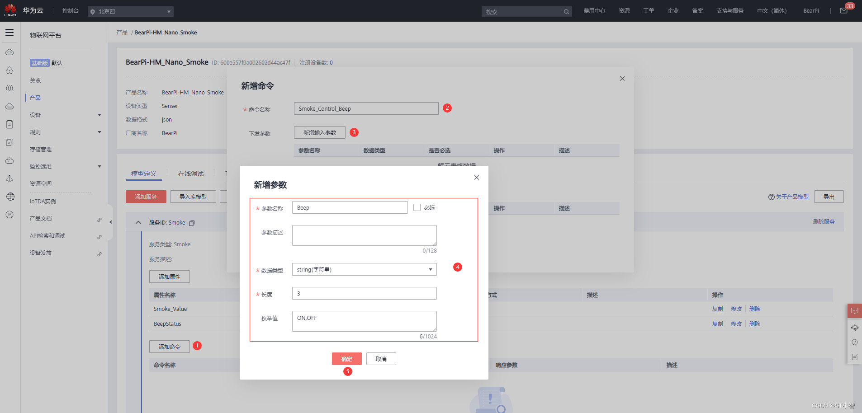The width and height of the screenshot is (862, 413).
Task: Open 总览 in the sidebar
Action: point(35,80)
